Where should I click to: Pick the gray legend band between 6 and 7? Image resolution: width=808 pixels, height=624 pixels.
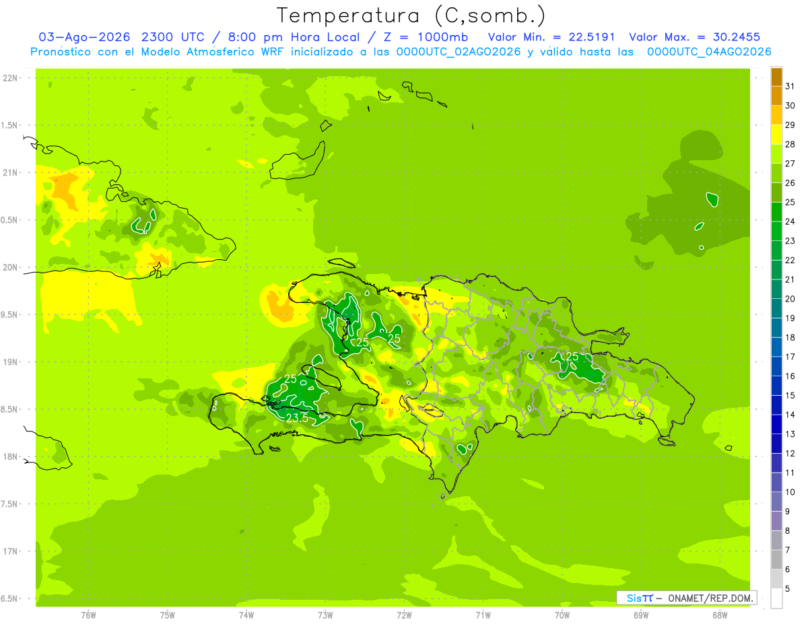tap(776, 559)
